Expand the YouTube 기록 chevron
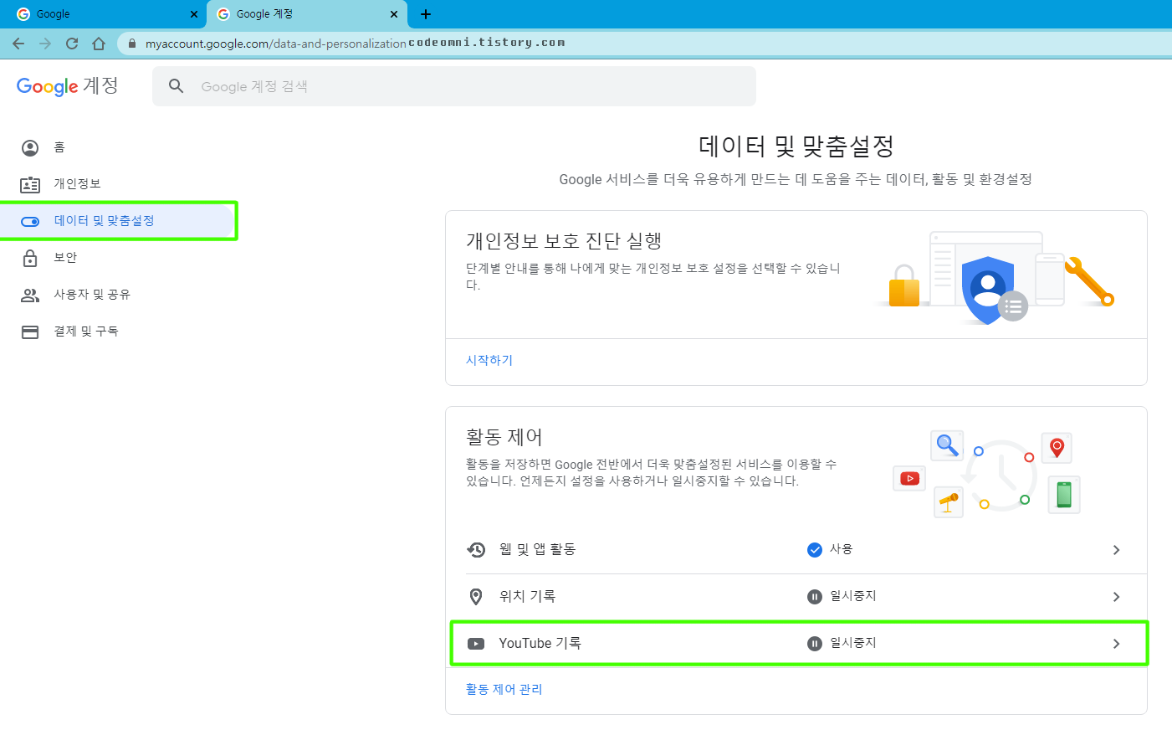The height and width of the screenshot is (730, 1172). pos(1116,644)
